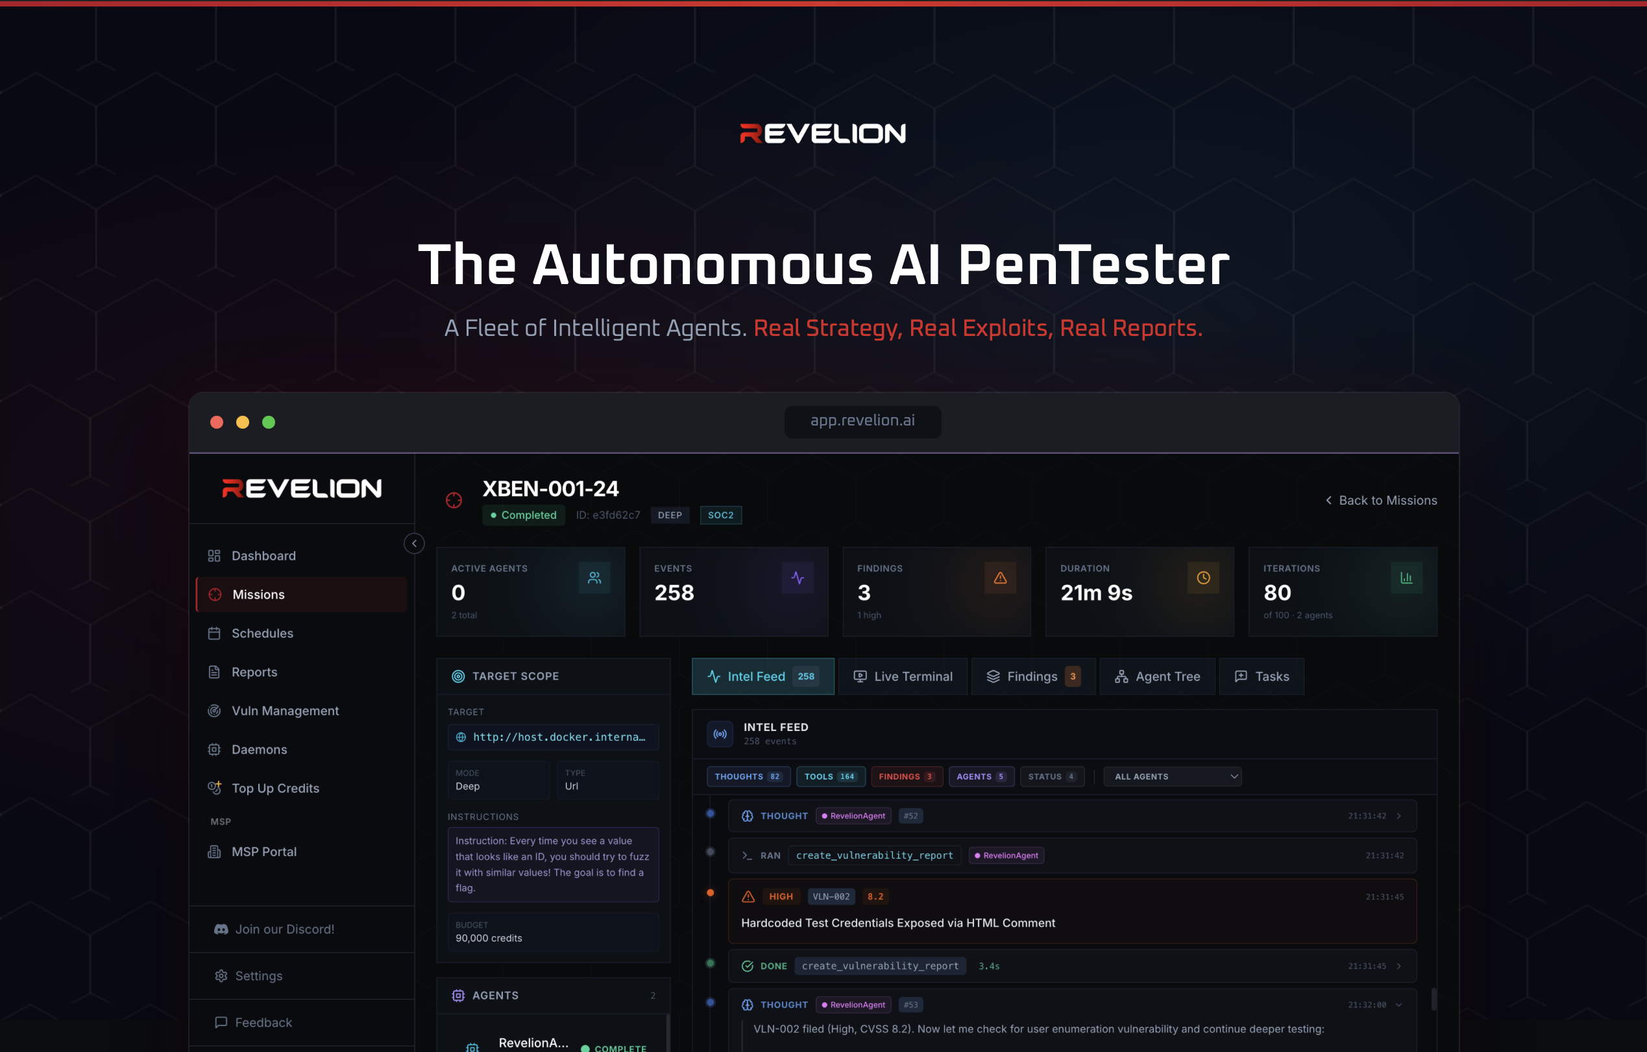Click the Findings warning triangle stat icon

(x=999, y=578)
